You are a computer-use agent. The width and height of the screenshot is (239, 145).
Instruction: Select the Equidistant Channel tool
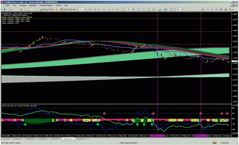click(x=203, y=10)
